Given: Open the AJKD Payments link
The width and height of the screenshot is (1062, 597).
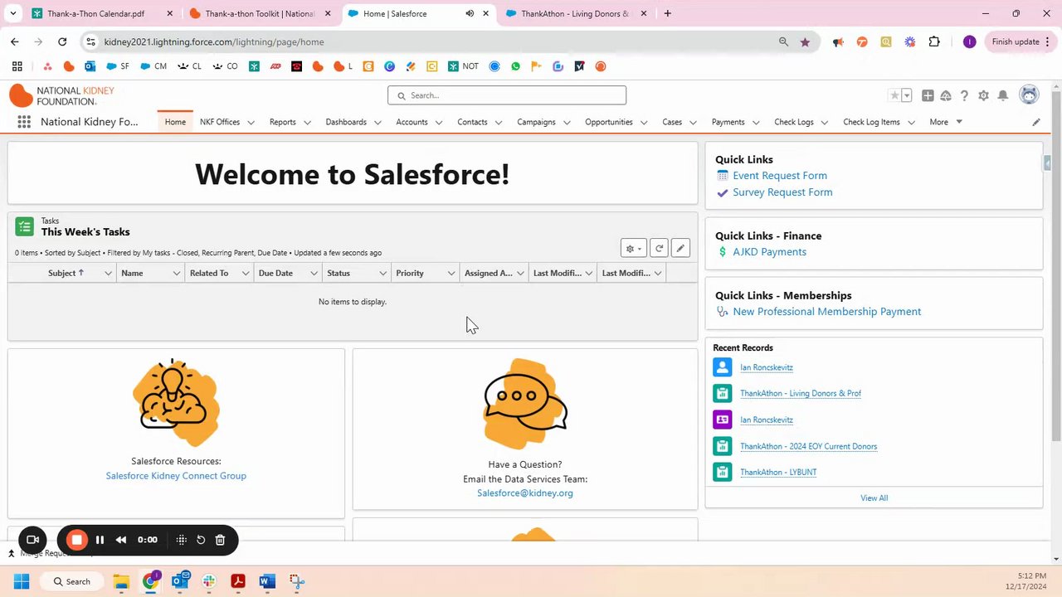Looking at the screenshot, I should point(769,252).
